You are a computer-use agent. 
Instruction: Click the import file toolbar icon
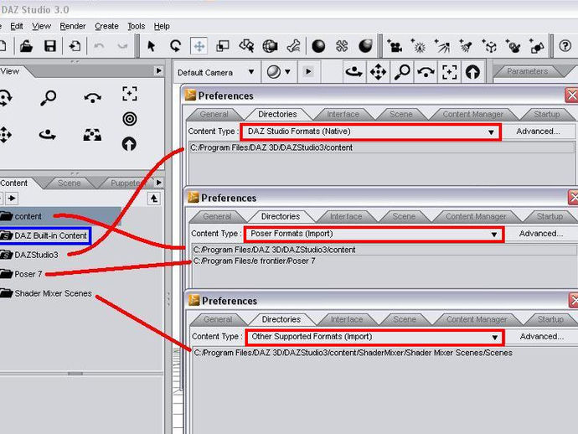[x=75, y=46]
